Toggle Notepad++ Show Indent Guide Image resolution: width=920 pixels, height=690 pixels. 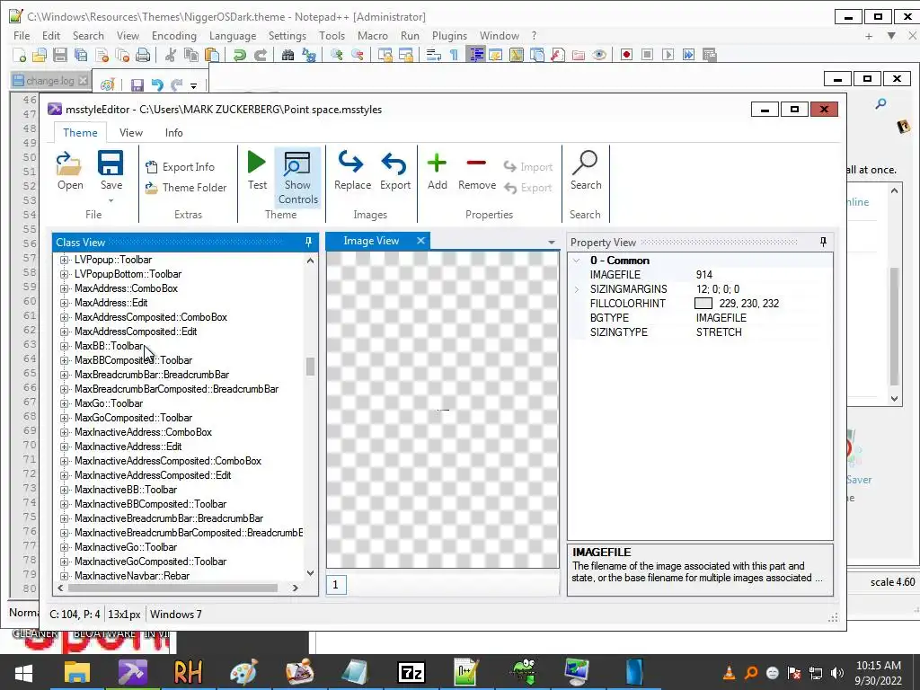coord(475,55)
